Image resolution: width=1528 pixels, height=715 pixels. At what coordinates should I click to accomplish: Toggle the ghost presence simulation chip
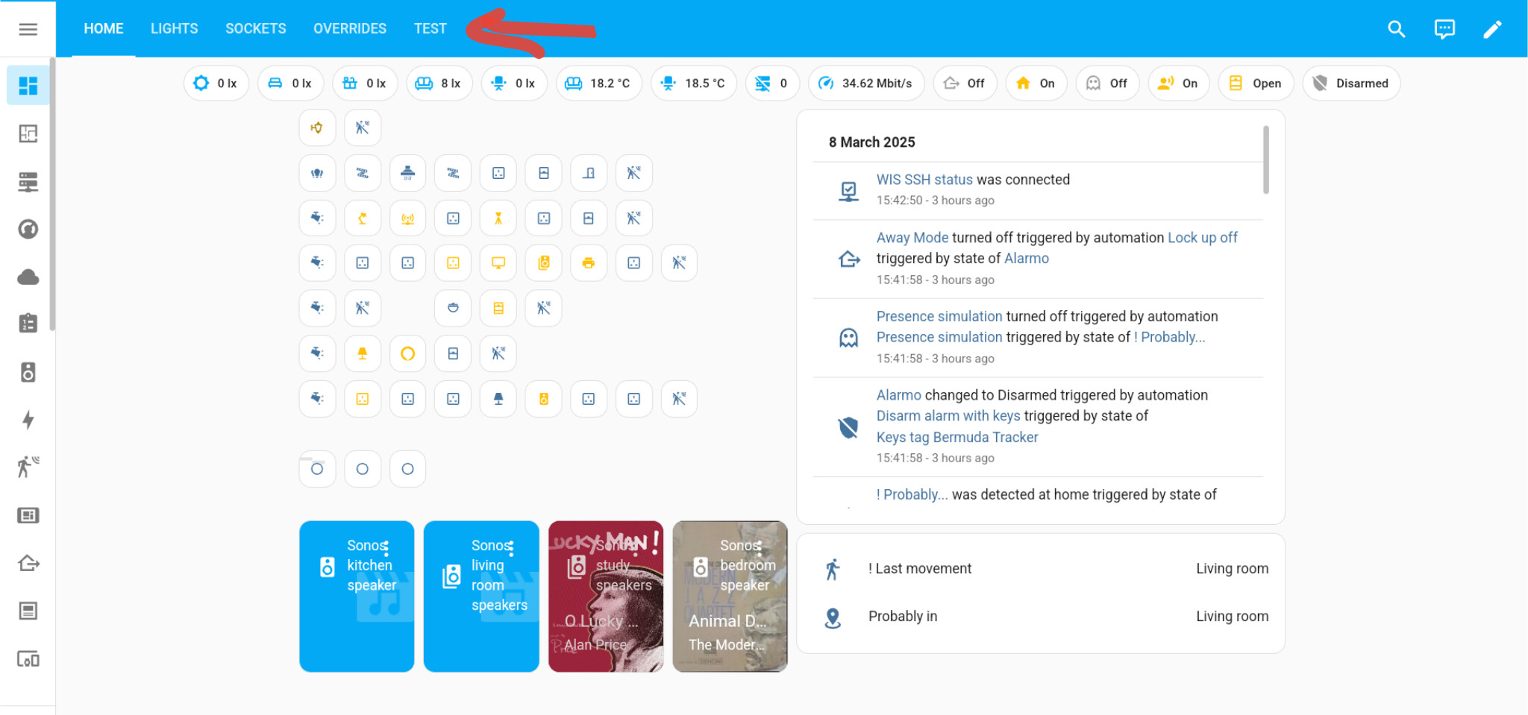[x=1107, y=83]
